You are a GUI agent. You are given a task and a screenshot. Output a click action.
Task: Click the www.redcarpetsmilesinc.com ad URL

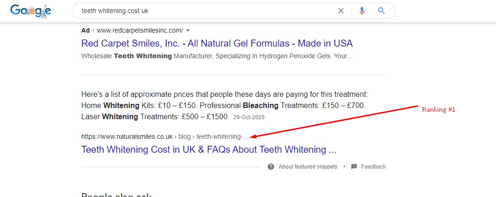tap(140, 30)
